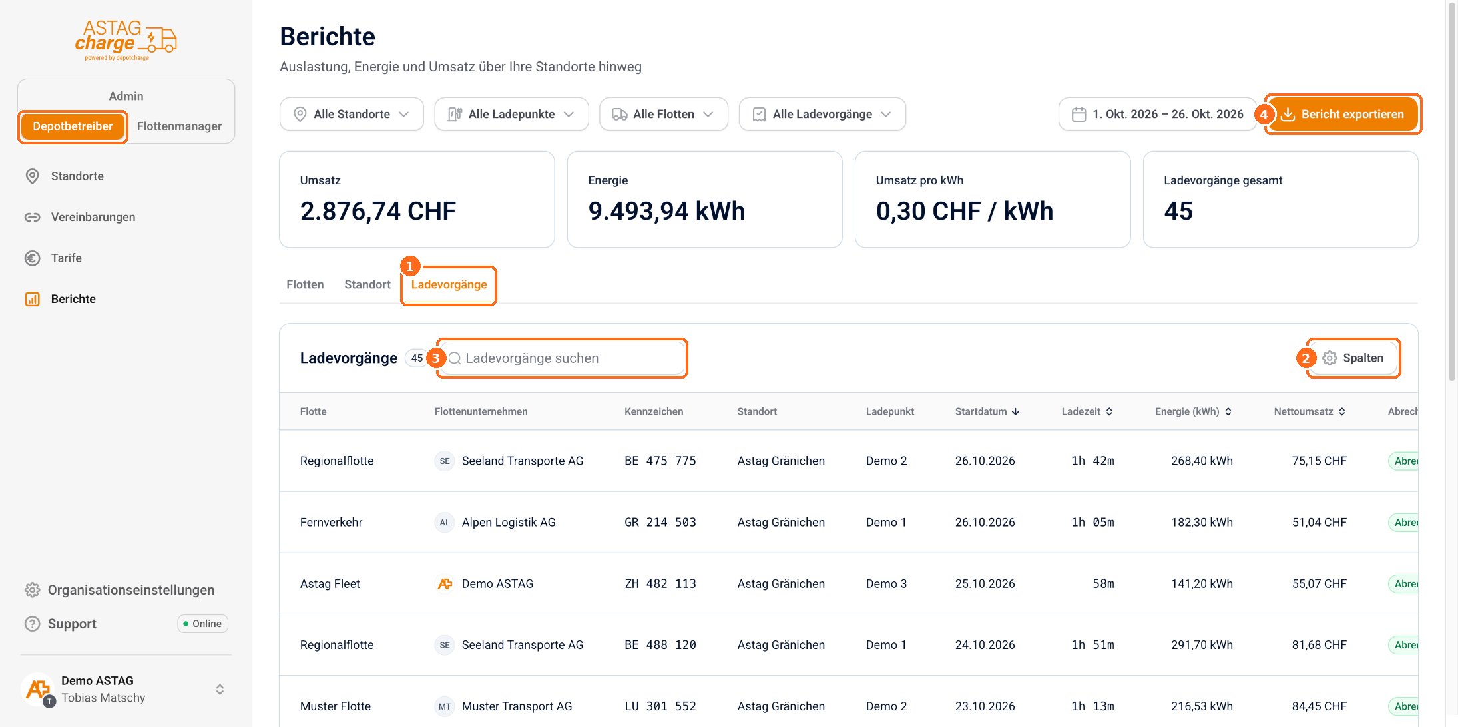The height and width of the screenshot is (727, 1458).
Task: Switch role to Depotbetreiber
Action: (73, 126)
